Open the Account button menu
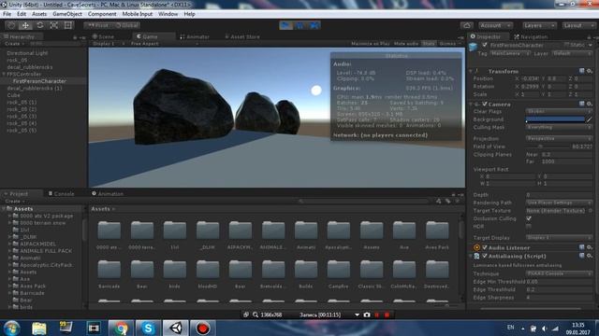Screen dimensions: 599x336 pyautogui.click(x=495, y=25)
